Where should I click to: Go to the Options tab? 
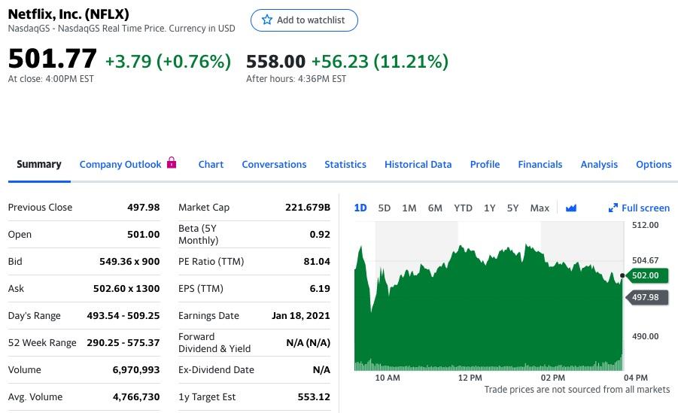click(653, 164)
